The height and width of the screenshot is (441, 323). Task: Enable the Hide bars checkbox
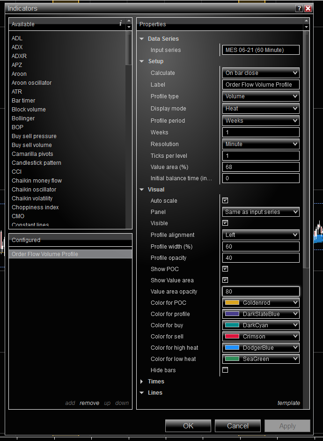coord(225,370)
